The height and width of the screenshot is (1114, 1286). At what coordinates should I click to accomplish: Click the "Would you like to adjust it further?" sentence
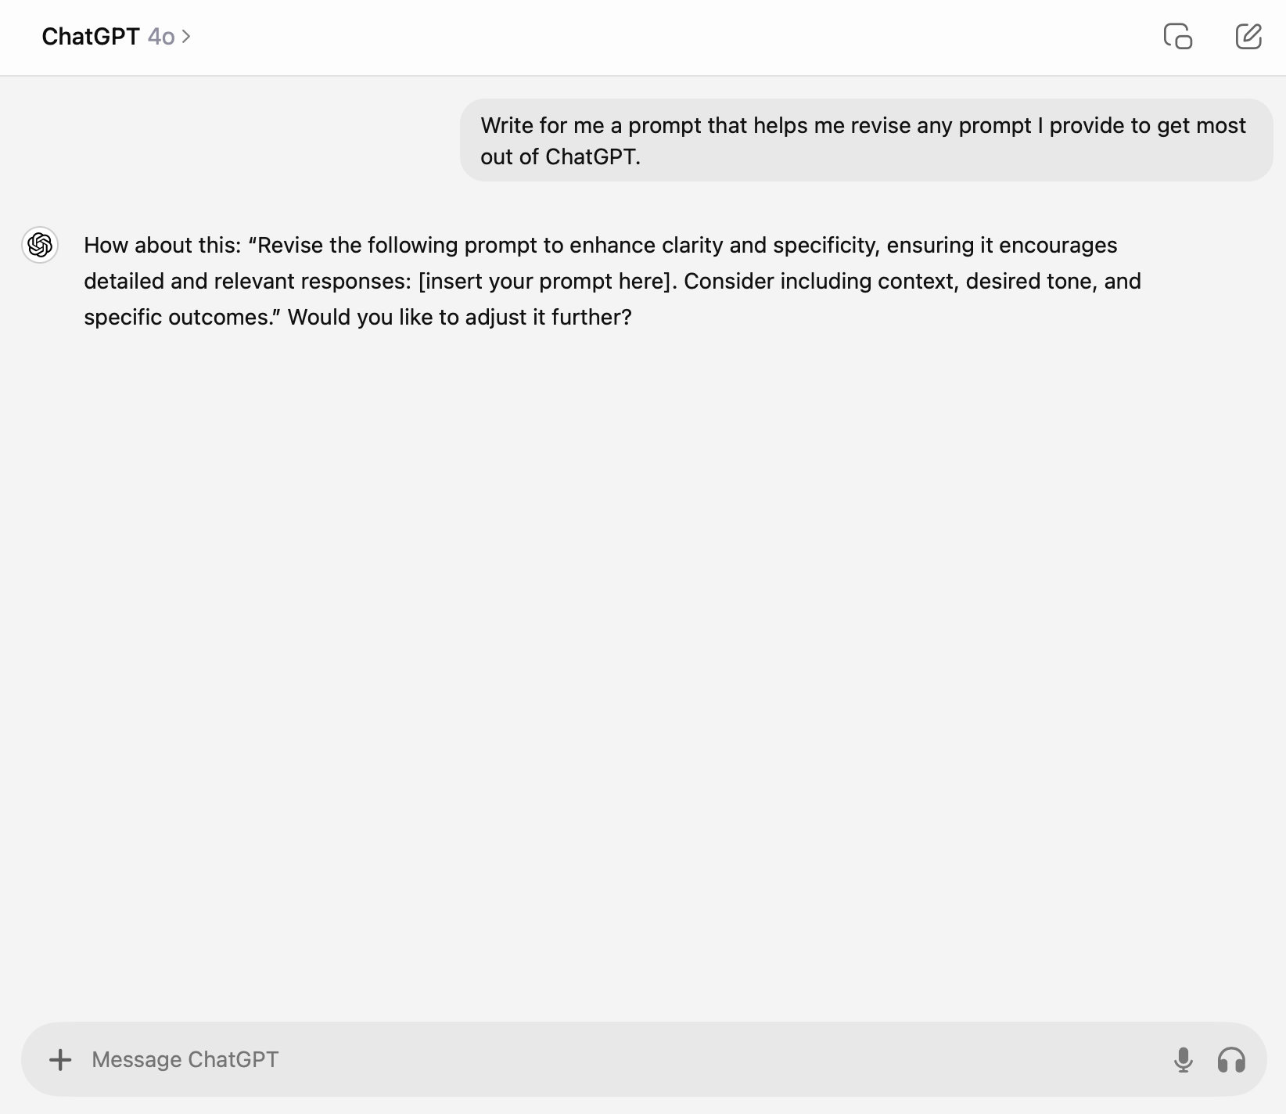tap(459, 317)
